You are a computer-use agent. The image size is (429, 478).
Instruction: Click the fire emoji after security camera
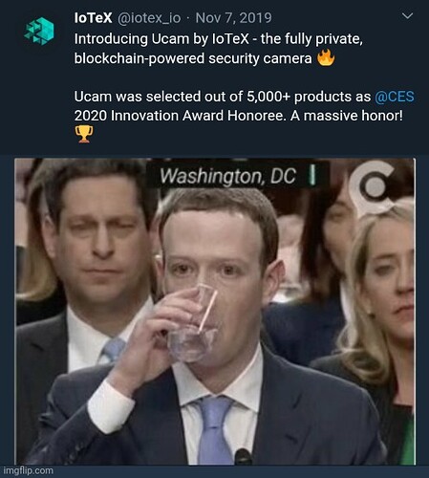pyautogui.click(x=326, y=57)
